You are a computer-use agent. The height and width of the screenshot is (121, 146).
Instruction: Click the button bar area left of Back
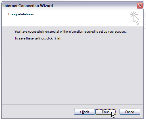38,112
